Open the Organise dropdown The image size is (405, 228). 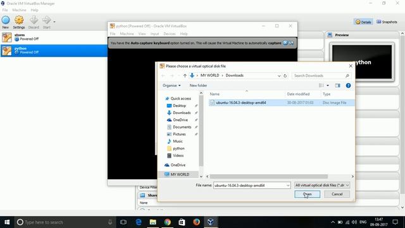point(171,85)
